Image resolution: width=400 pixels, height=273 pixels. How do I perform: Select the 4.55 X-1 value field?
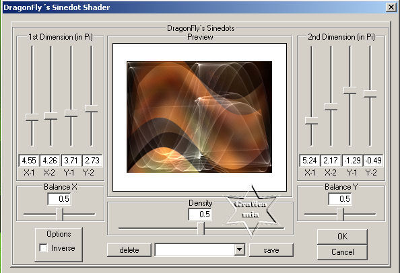[x=29, y=161]
